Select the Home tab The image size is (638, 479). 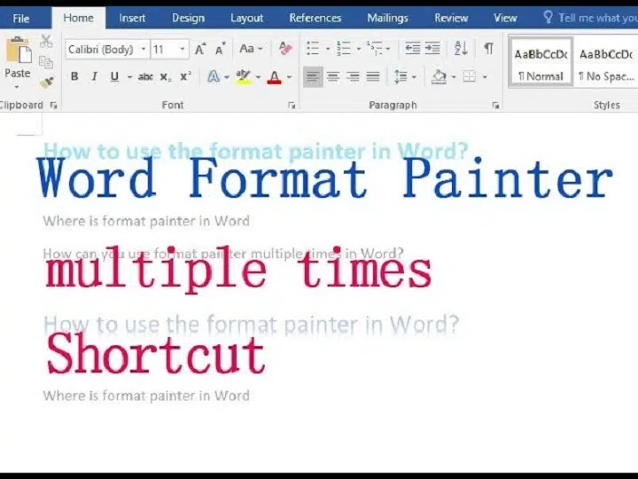[78, 18]
